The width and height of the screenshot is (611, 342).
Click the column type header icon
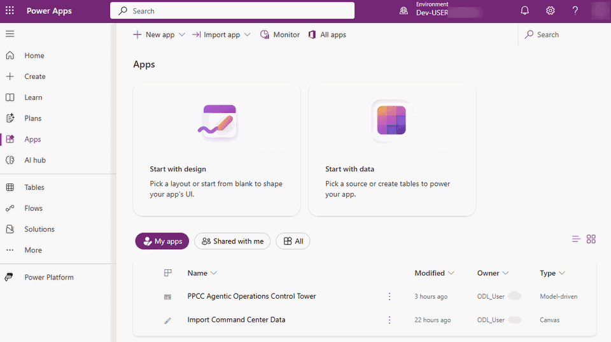point(167,273)
